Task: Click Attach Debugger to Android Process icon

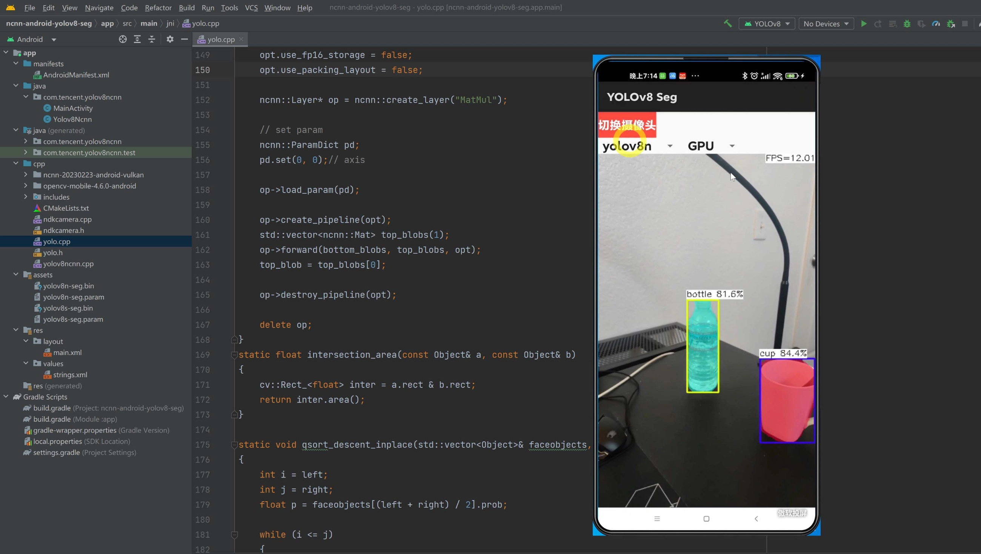Action: [950, 24]
